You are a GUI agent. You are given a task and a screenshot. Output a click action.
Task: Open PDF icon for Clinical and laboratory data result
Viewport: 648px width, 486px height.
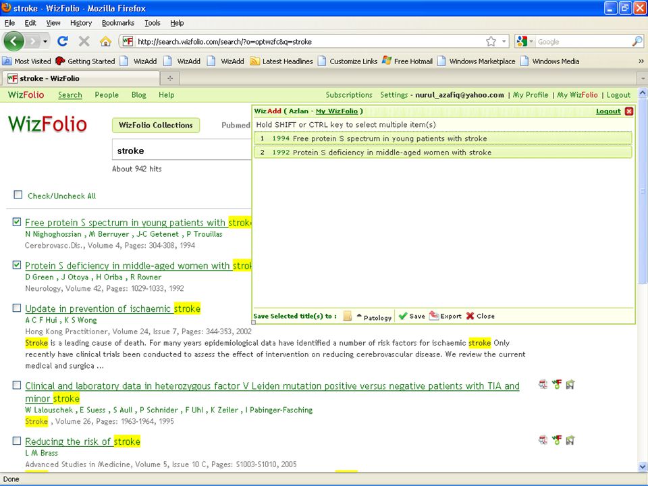coord(543,384)
